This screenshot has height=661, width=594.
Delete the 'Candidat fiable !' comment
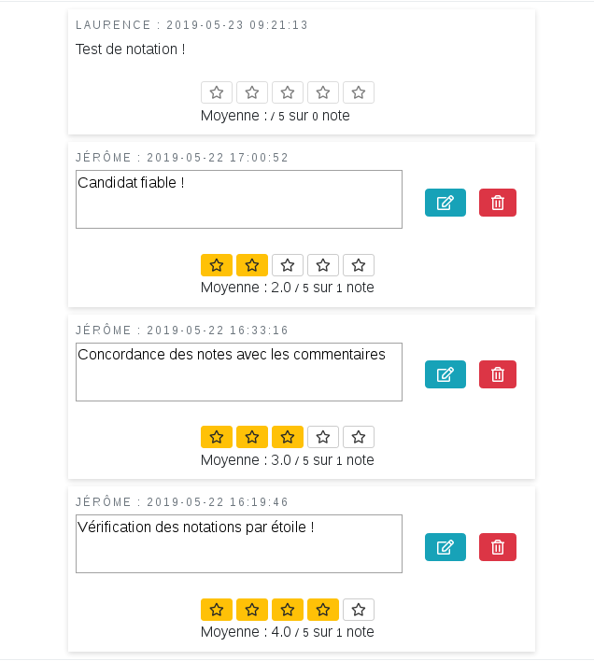pyautogui.click(x=498, y=203)
